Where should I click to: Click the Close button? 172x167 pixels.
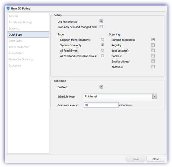[x=156, y=159]
